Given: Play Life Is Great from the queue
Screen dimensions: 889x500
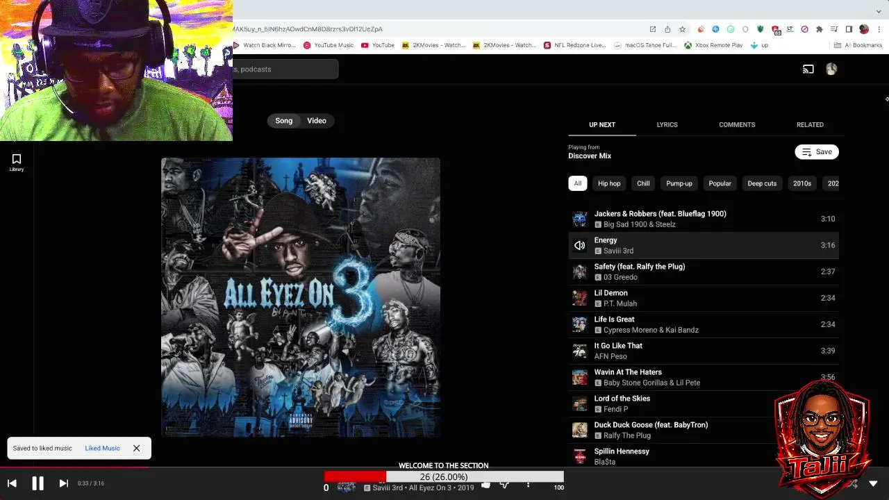Looking at the screenshot, I should tap(704, 324).
